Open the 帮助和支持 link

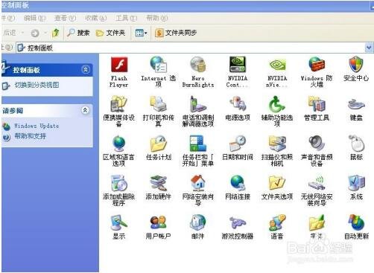tap(30, 136)
